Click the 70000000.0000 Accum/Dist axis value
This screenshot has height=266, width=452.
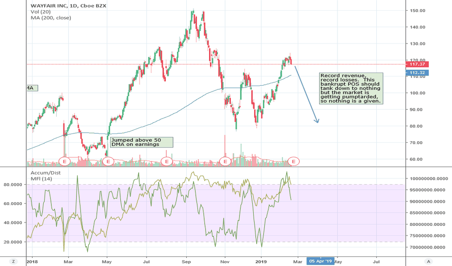427,247
